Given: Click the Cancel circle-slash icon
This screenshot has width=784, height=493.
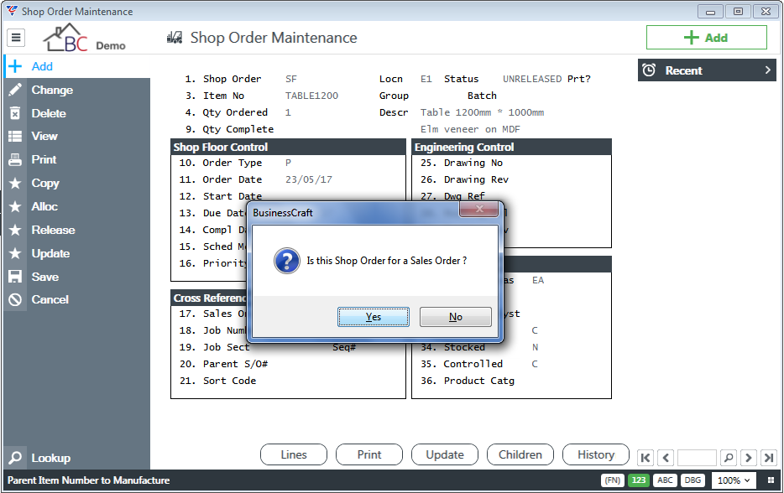Looking at the screenshot, I should pyautogui.click(x=15, y=299).
